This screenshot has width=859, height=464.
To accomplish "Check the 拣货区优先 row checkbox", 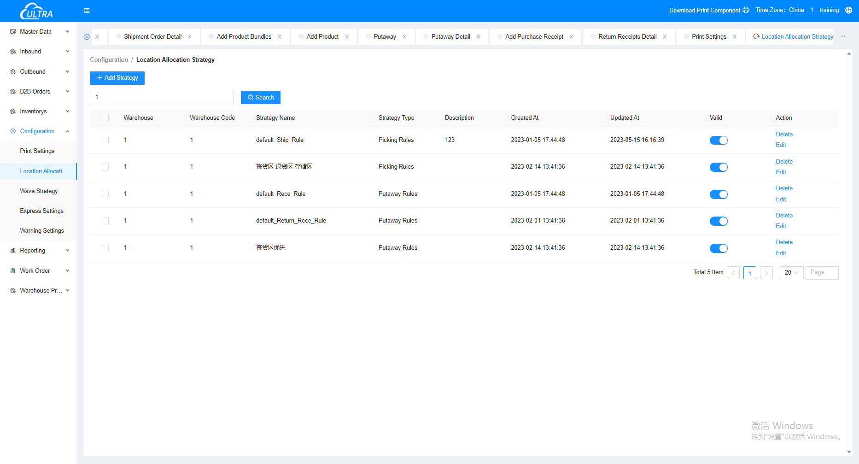I will (x=105, y=248).
